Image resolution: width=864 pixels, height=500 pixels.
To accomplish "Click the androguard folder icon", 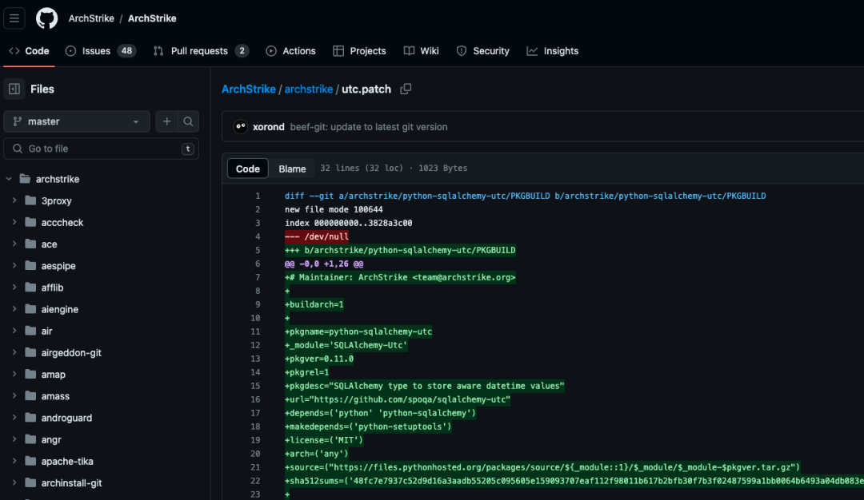I will pyautogui.click(x=31, y=418).
